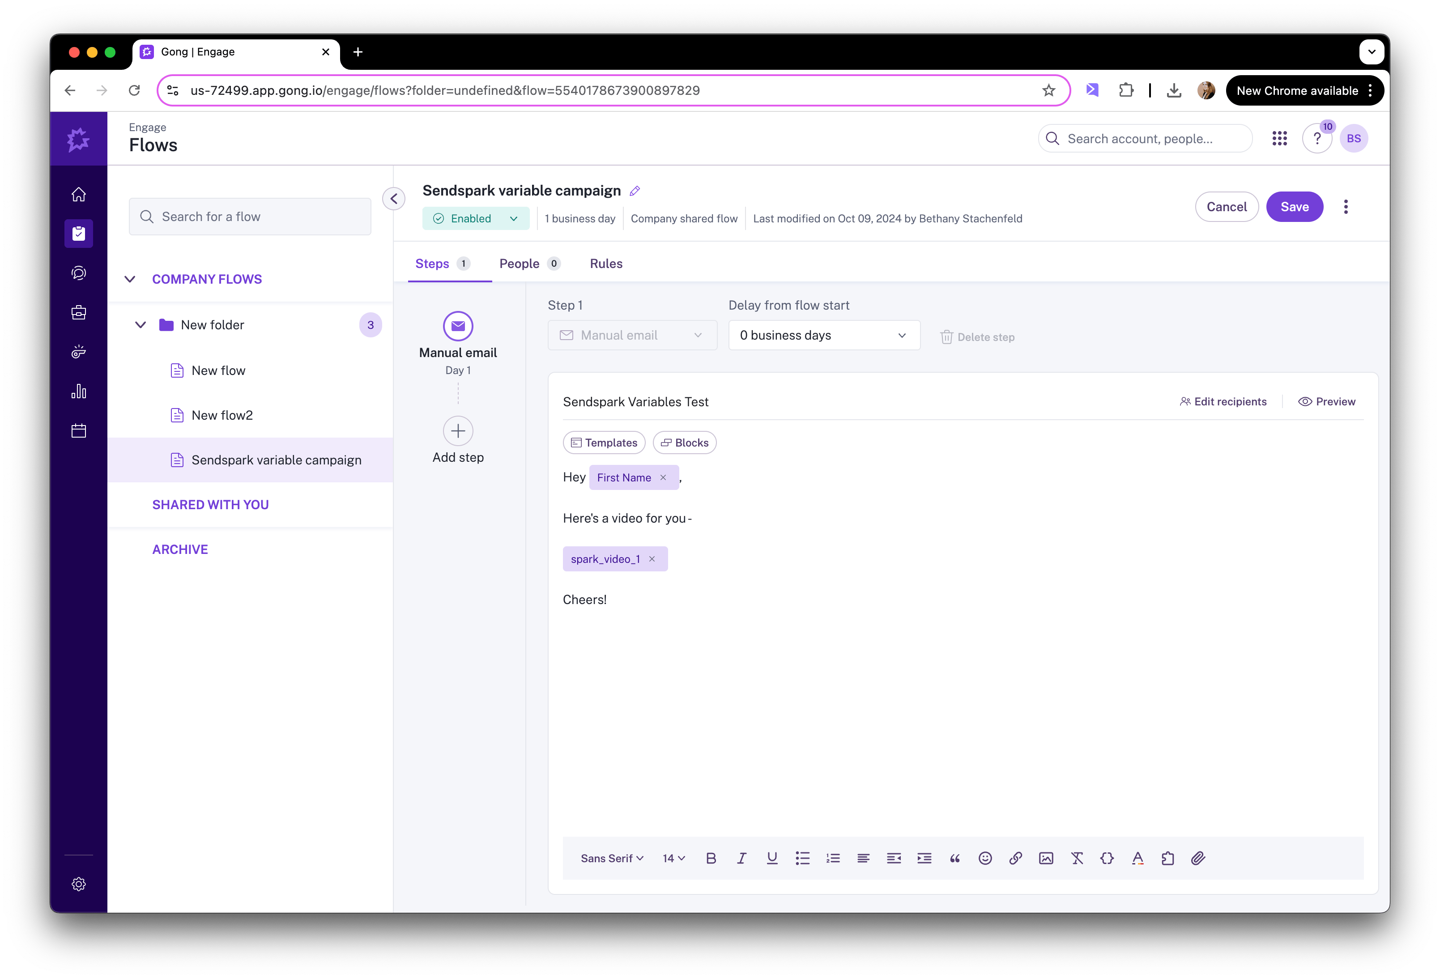Image resolution: width=1440 pixels, height=979 pixels.
Task: Open the help question mark icon
Action: pos(1317,139)
